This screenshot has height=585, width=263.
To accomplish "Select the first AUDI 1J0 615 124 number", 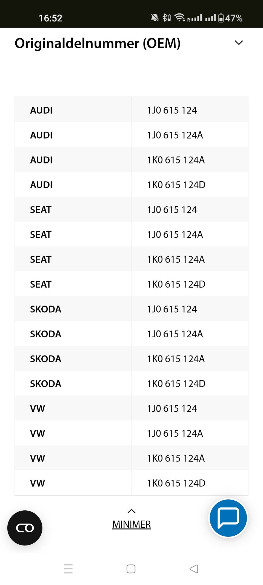I will [x=172, y=110].
